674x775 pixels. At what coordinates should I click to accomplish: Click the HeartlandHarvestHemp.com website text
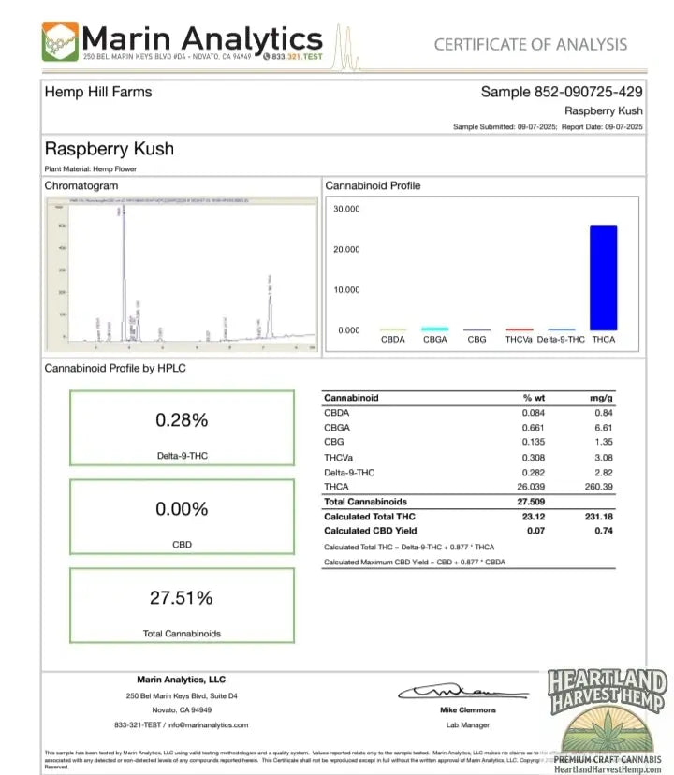608,769
